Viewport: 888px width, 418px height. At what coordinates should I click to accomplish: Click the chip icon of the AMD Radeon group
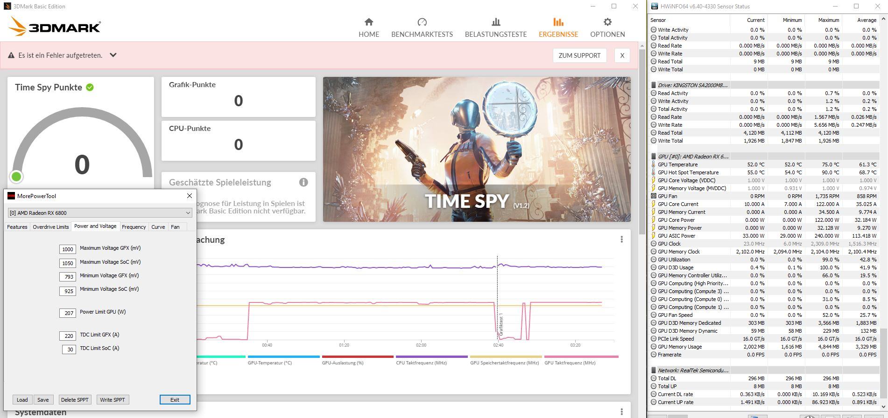click(654, 157)
